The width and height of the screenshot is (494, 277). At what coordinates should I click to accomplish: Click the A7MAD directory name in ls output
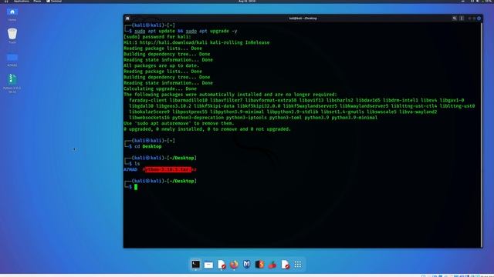(130, 169)
